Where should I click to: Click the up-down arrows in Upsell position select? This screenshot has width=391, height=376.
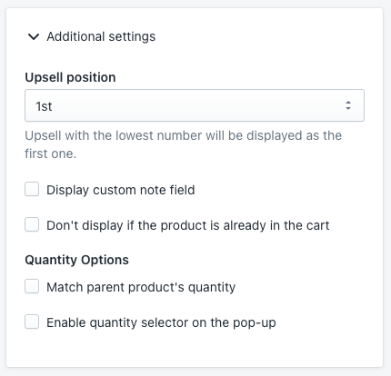[348, 105]
